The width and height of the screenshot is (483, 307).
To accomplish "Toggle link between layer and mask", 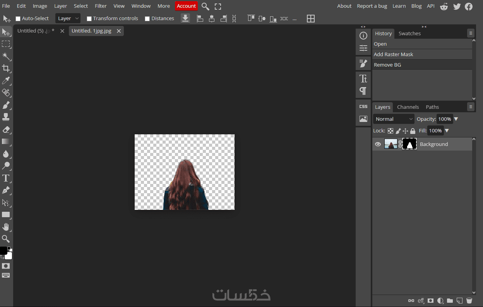I will (x=400, y=144).
